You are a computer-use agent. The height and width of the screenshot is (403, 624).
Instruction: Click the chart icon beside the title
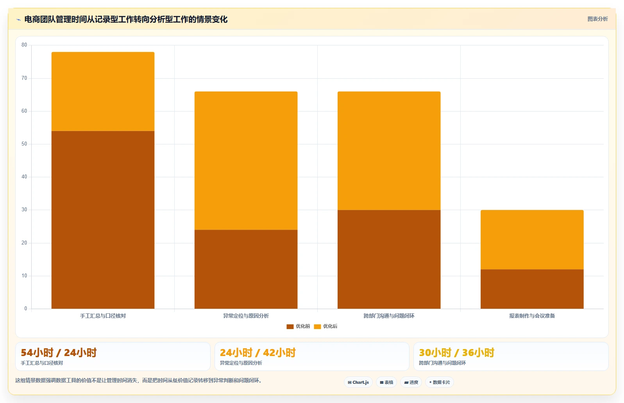tap(18, 20)
